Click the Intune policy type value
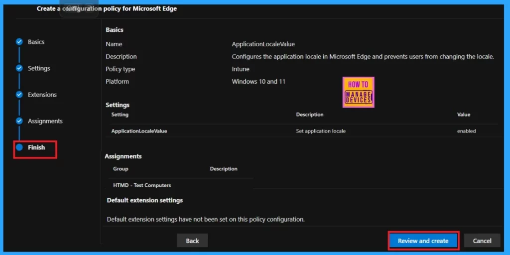The width and height of the screenshot is (510, 255). tap(241, 69)
